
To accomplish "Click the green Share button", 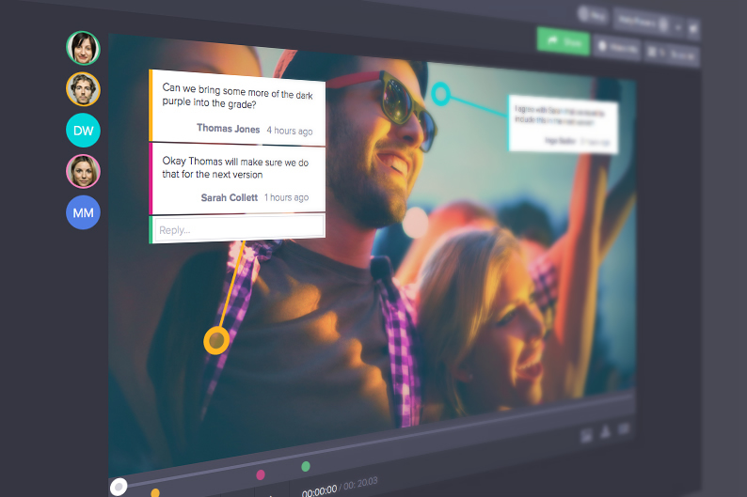I will pos(564,42).
